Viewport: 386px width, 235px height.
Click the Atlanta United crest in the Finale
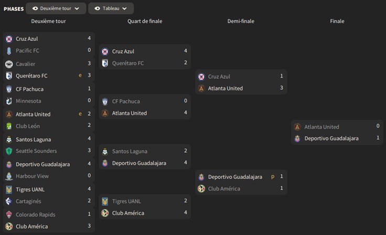[x=297, y=127]
